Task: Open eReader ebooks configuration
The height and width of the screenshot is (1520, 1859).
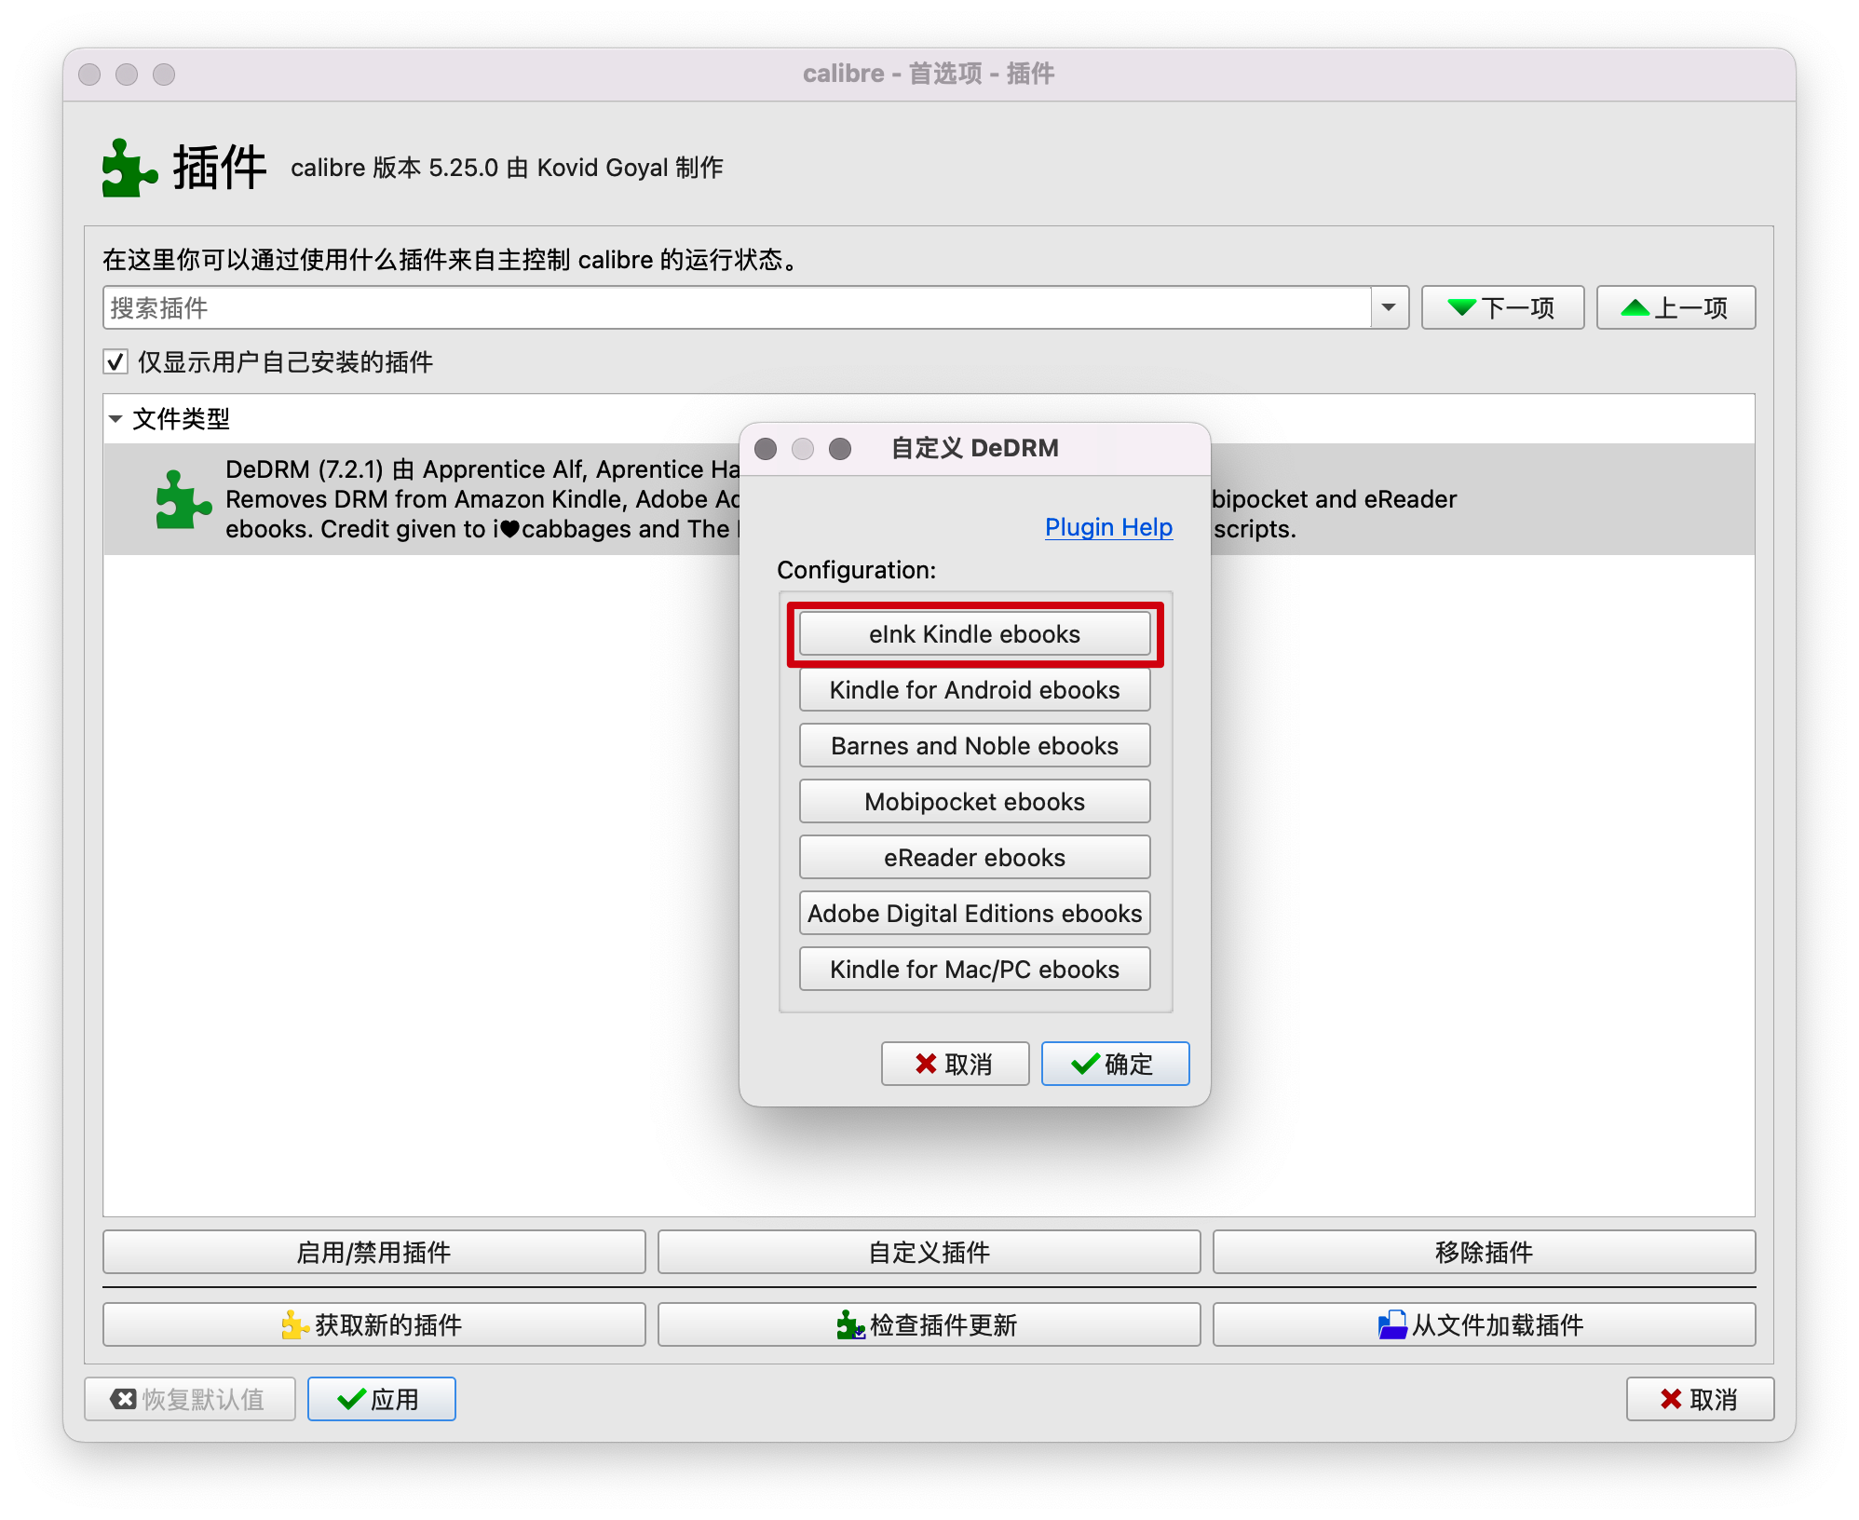Action: point(974,858)
